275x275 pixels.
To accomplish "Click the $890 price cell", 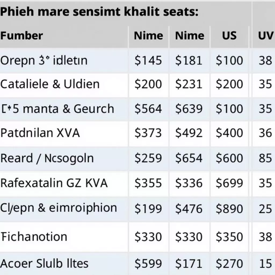I will (x=229, y=209).
